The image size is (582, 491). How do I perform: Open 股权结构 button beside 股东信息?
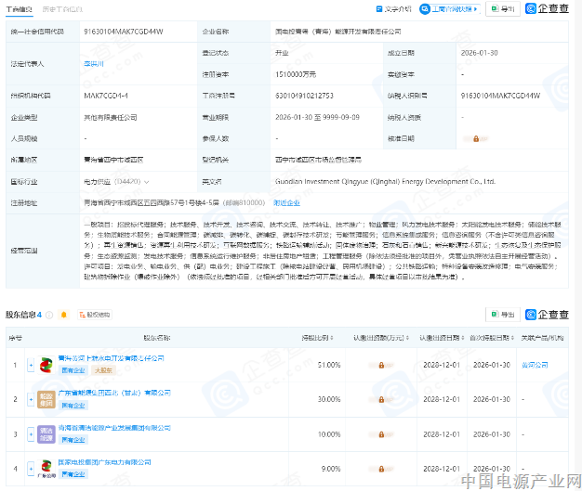pos(89,315)
